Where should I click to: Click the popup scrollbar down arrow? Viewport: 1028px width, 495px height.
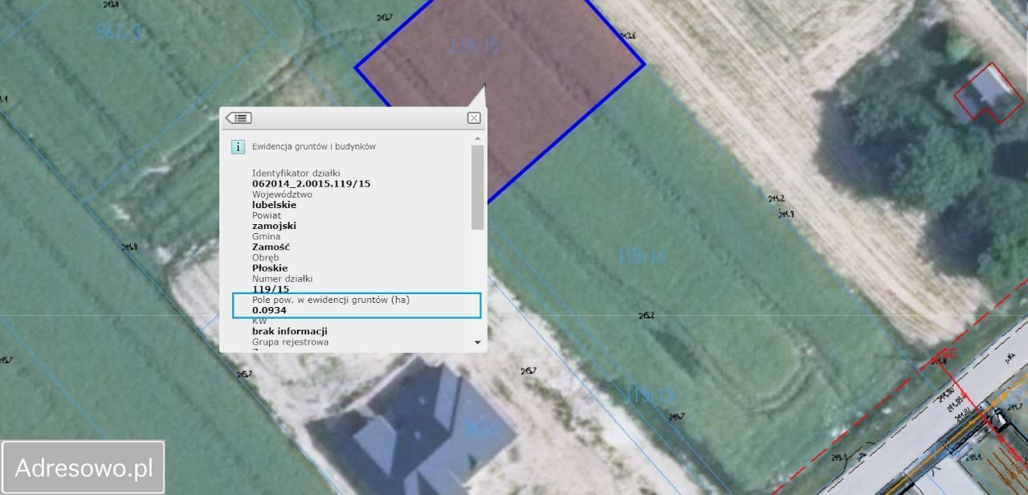click(x=478, y=342)
